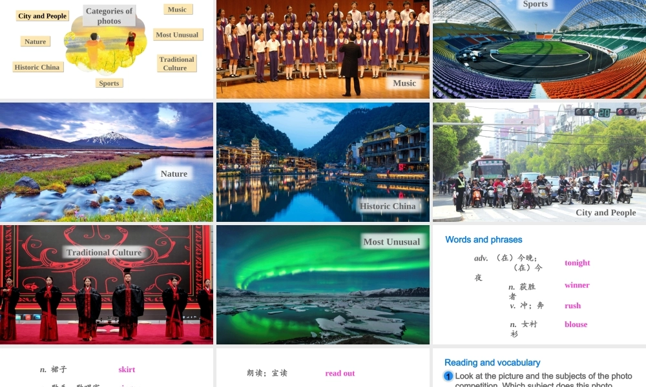Click the pink word blouse
The image size is (646, 387).
tap(576, 324)
